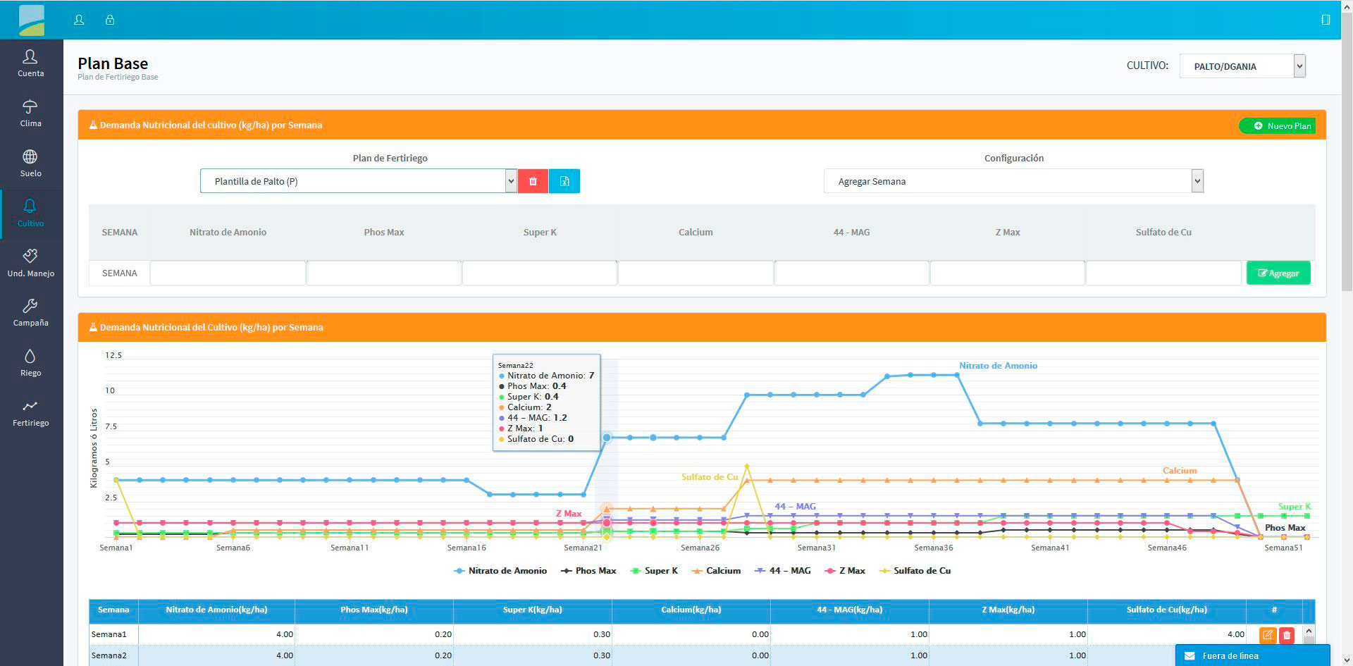Screen dimensions: 1353x666
Task: Sort by Calcium(kg/ha) column header
Action: [691, 610]
